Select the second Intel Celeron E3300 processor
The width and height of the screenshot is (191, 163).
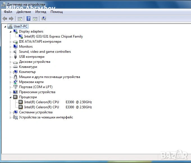pos(58,107)
